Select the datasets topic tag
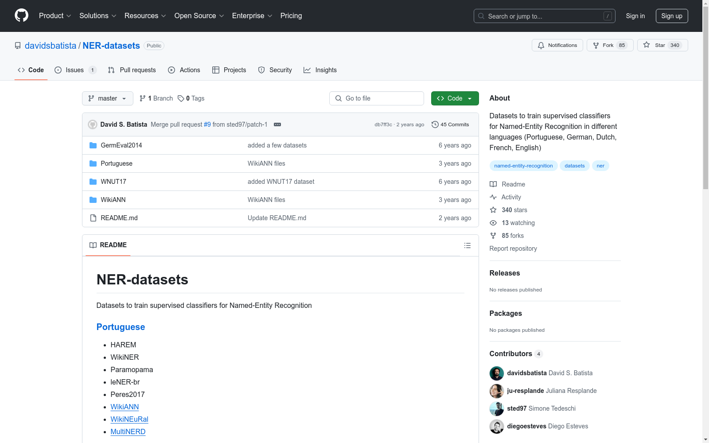Screen dimensions: 709x443 pos(575,166)
